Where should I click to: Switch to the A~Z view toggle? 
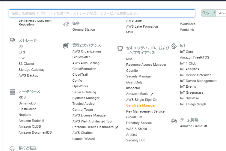click(x=221, y=13)
